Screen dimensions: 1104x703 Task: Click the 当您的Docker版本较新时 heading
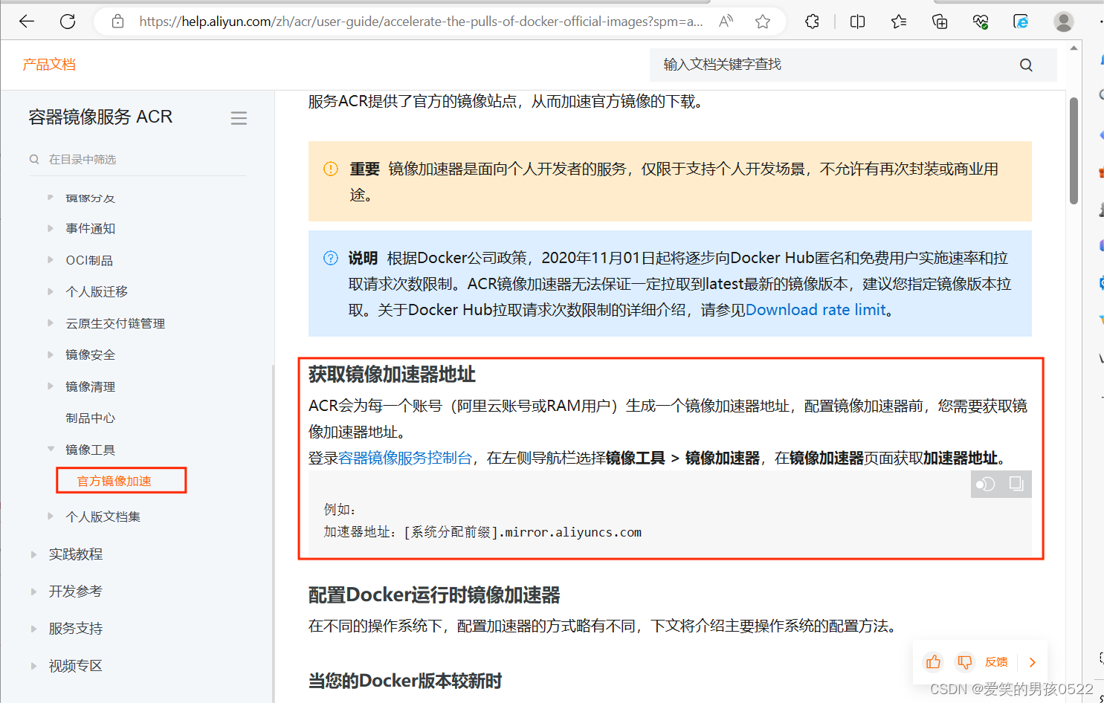coord(405,681)
